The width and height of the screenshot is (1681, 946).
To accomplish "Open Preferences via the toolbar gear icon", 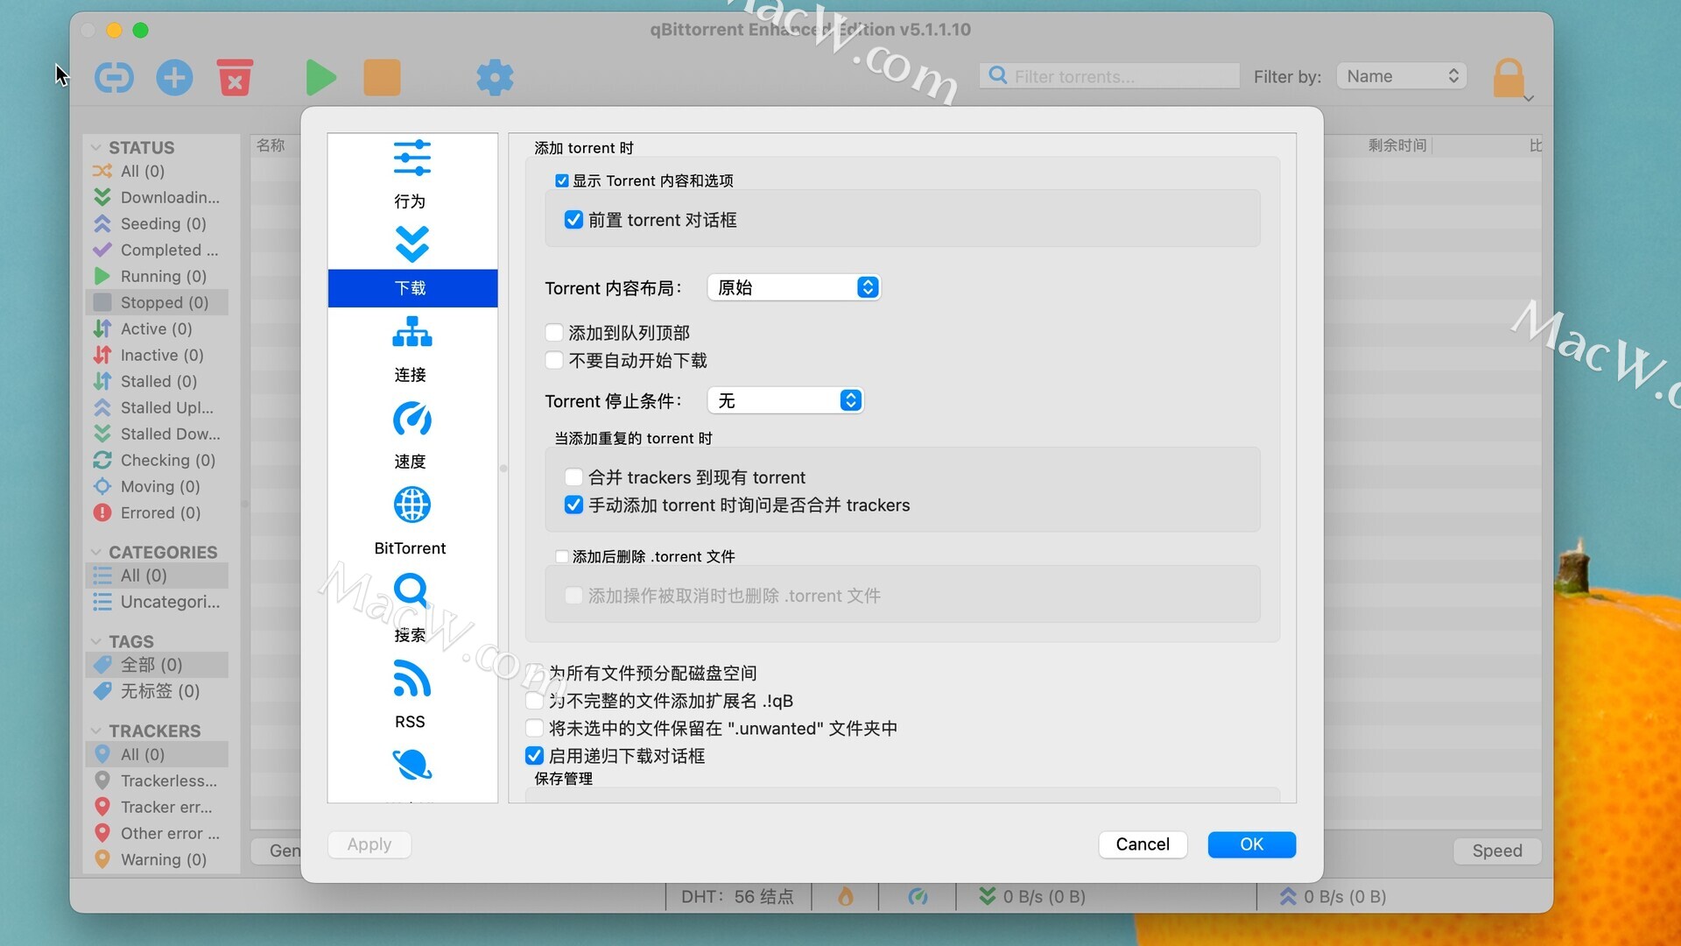I will pyautogui.click(x=495, y=77).
